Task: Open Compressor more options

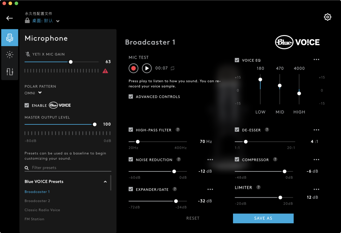Action: pos(316,160)
